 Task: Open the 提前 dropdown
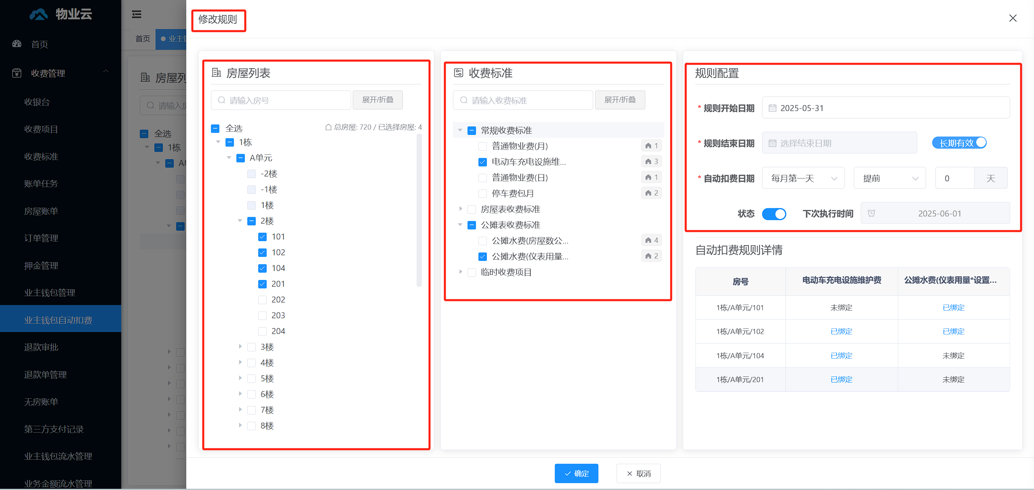click(890, 178)
